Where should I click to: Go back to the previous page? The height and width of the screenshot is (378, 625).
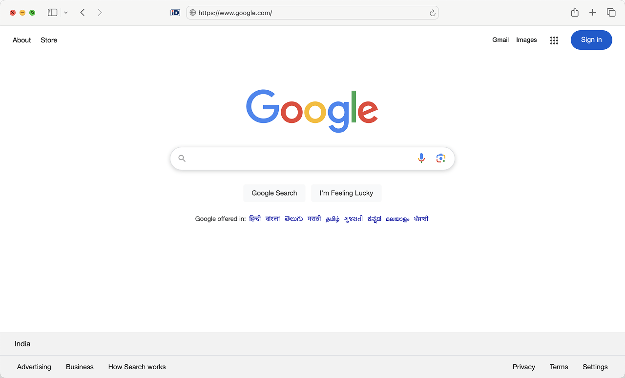coord(83,13)
